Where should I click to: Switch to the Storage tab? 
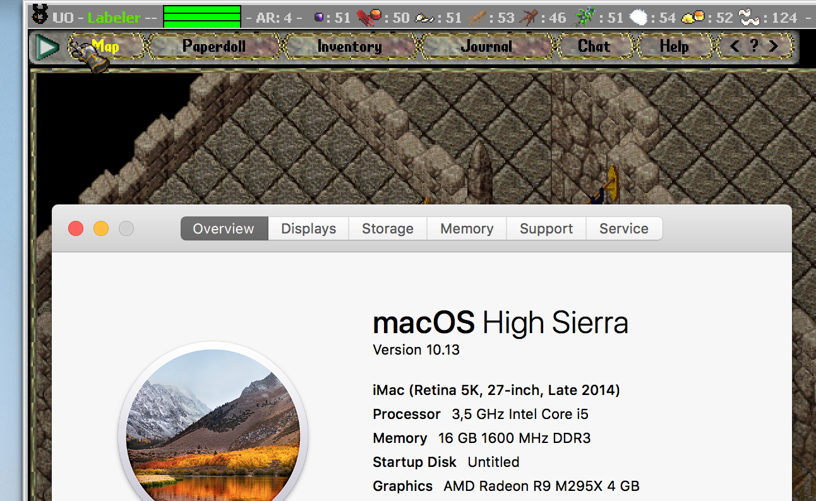point(388,228)
